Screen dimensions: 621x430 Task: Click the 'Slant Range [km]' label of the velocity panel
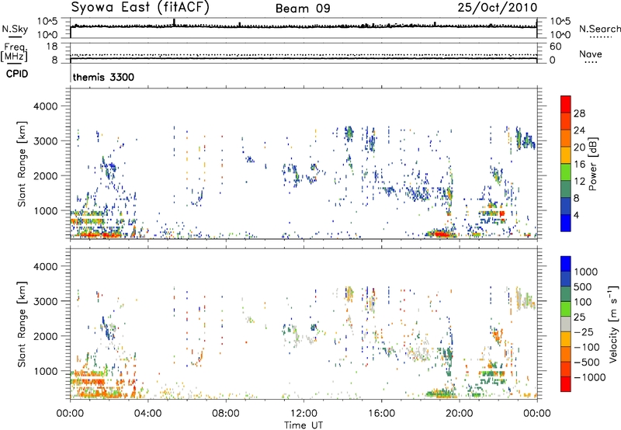(x=23, y=324)
